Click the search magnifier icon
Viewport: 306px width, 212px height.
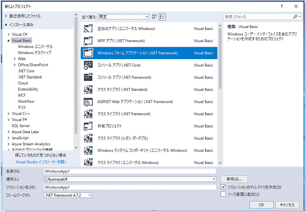click(295, 17)
